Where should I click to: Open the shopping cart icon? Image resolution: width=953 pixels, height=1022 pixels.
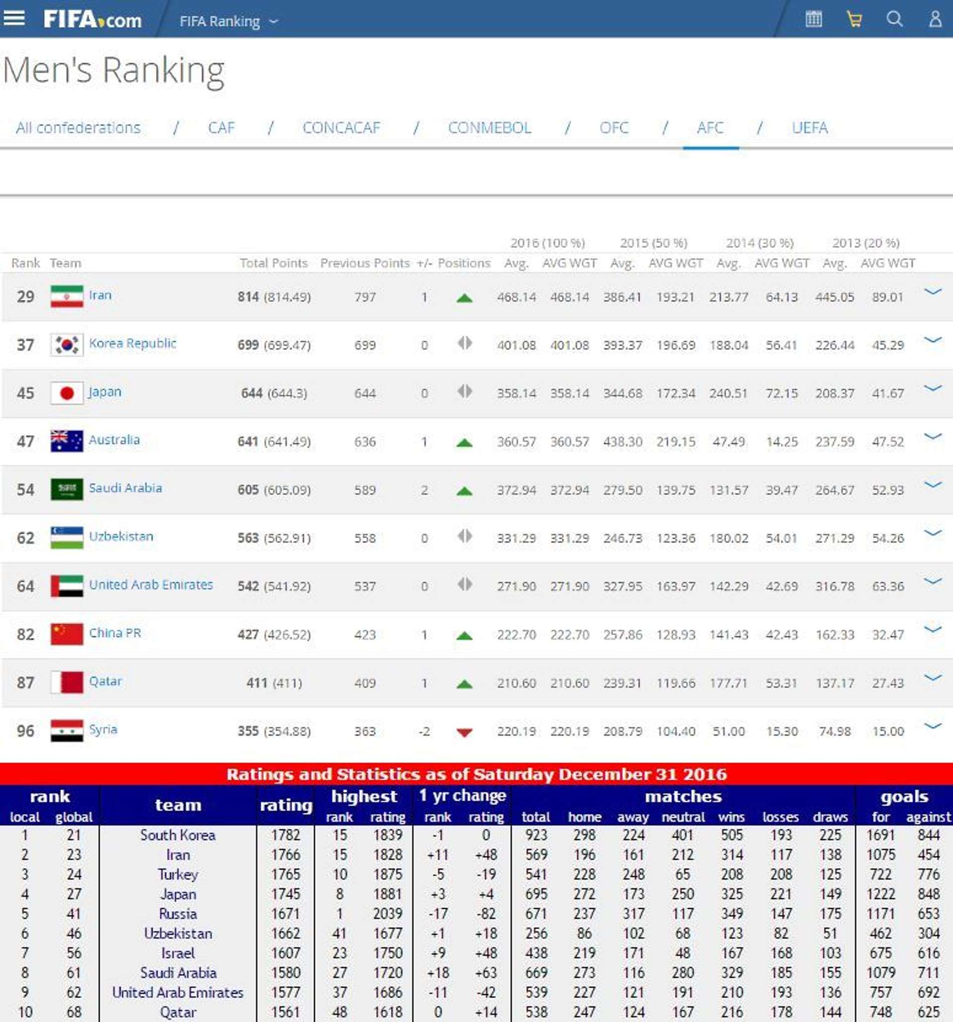point(854,19)
